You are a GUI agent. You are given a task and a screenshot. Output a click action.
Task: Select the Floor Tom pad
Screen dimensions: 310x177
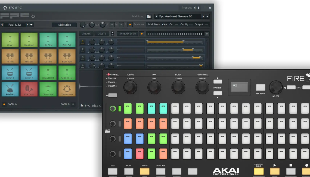67,56
